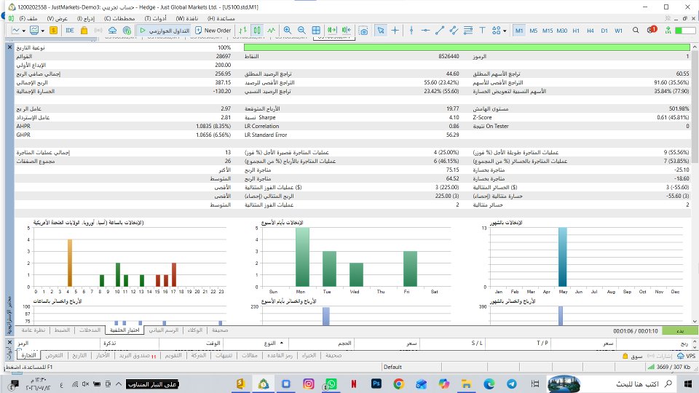Click the green test progress bar
This screenshot has width=699, height=393.
pyautogui.click(x=467, y=47)
